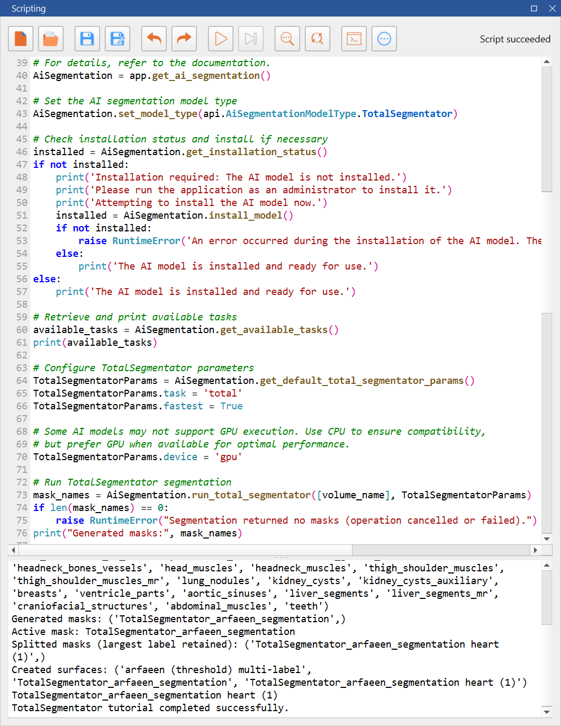Click the Script succeeded status text
Image resolution: width=561 pixels, height=726 pixels.
(x=514, y=39)
